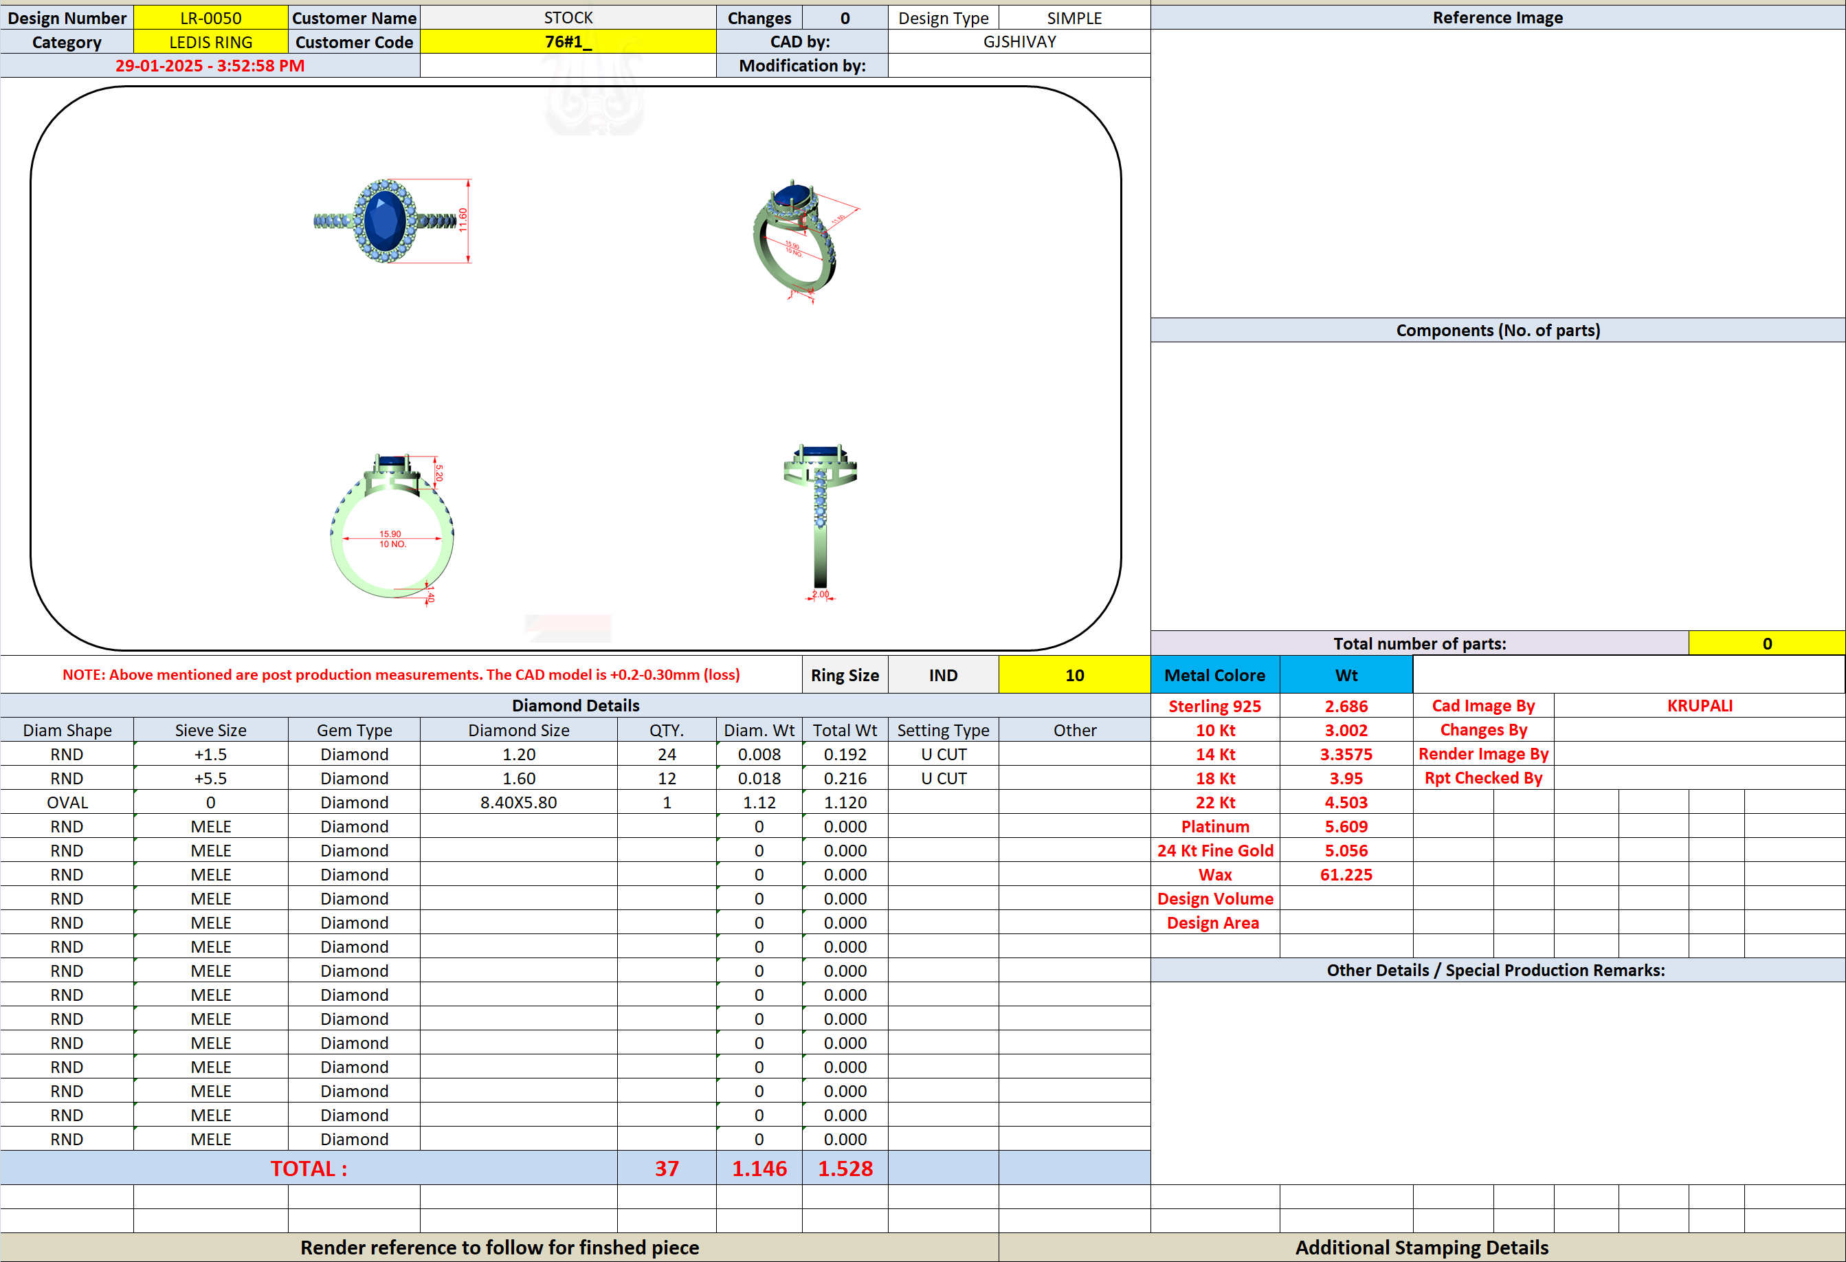The height and width of the screenshot is (1262, 1846).
Task: Click the GJSHIVAY CAD by cell
Action: point(1019,42)
